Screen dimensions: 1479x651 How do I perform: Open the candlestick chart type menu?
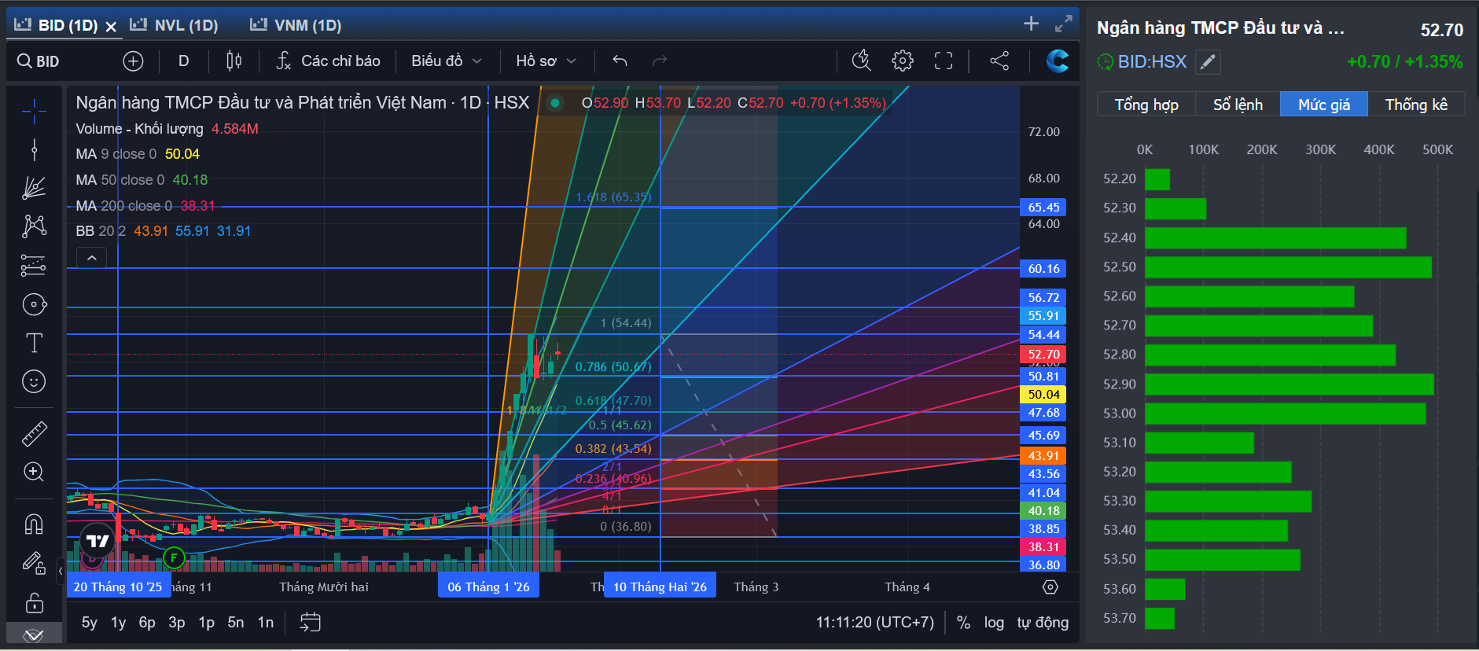[234, 61]
